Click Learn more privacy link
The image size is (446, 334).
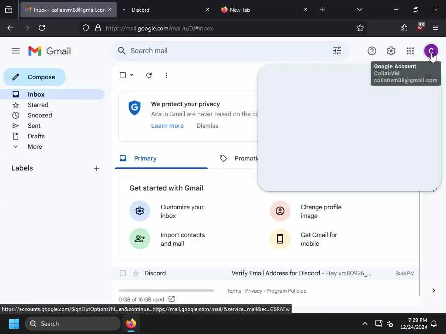point(167,126)
